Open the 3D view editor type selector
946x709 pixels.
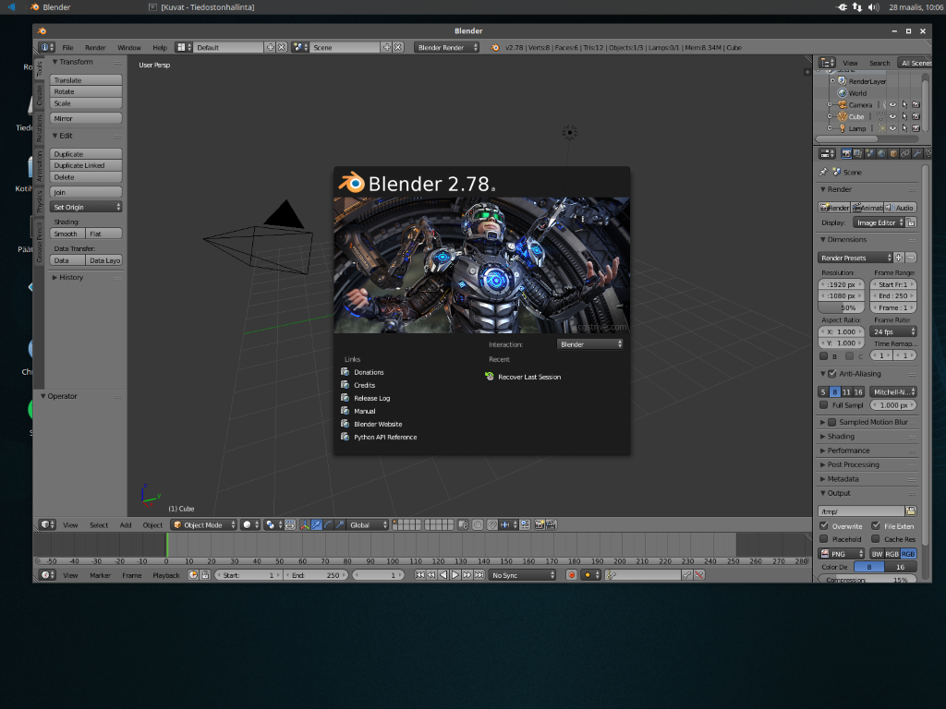click(x=47, y=525)
